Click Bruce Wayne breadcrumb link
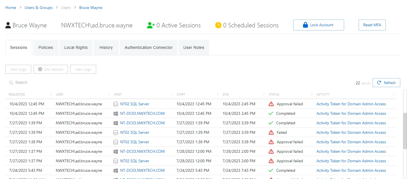Viewport: 407px width, 179px height. 91,8
